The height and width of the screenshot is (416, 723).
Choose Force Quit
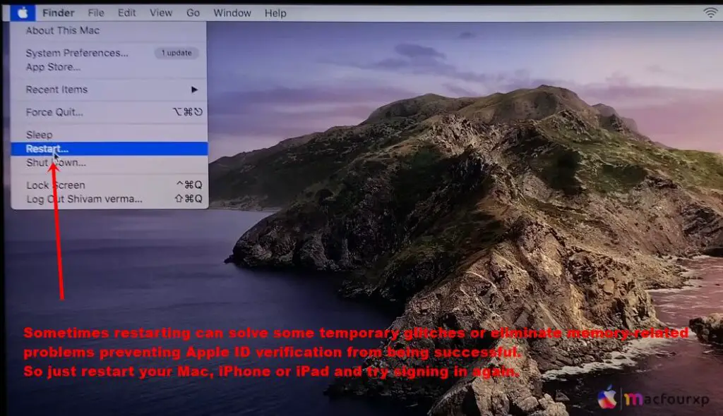click(x=55, y=111)
